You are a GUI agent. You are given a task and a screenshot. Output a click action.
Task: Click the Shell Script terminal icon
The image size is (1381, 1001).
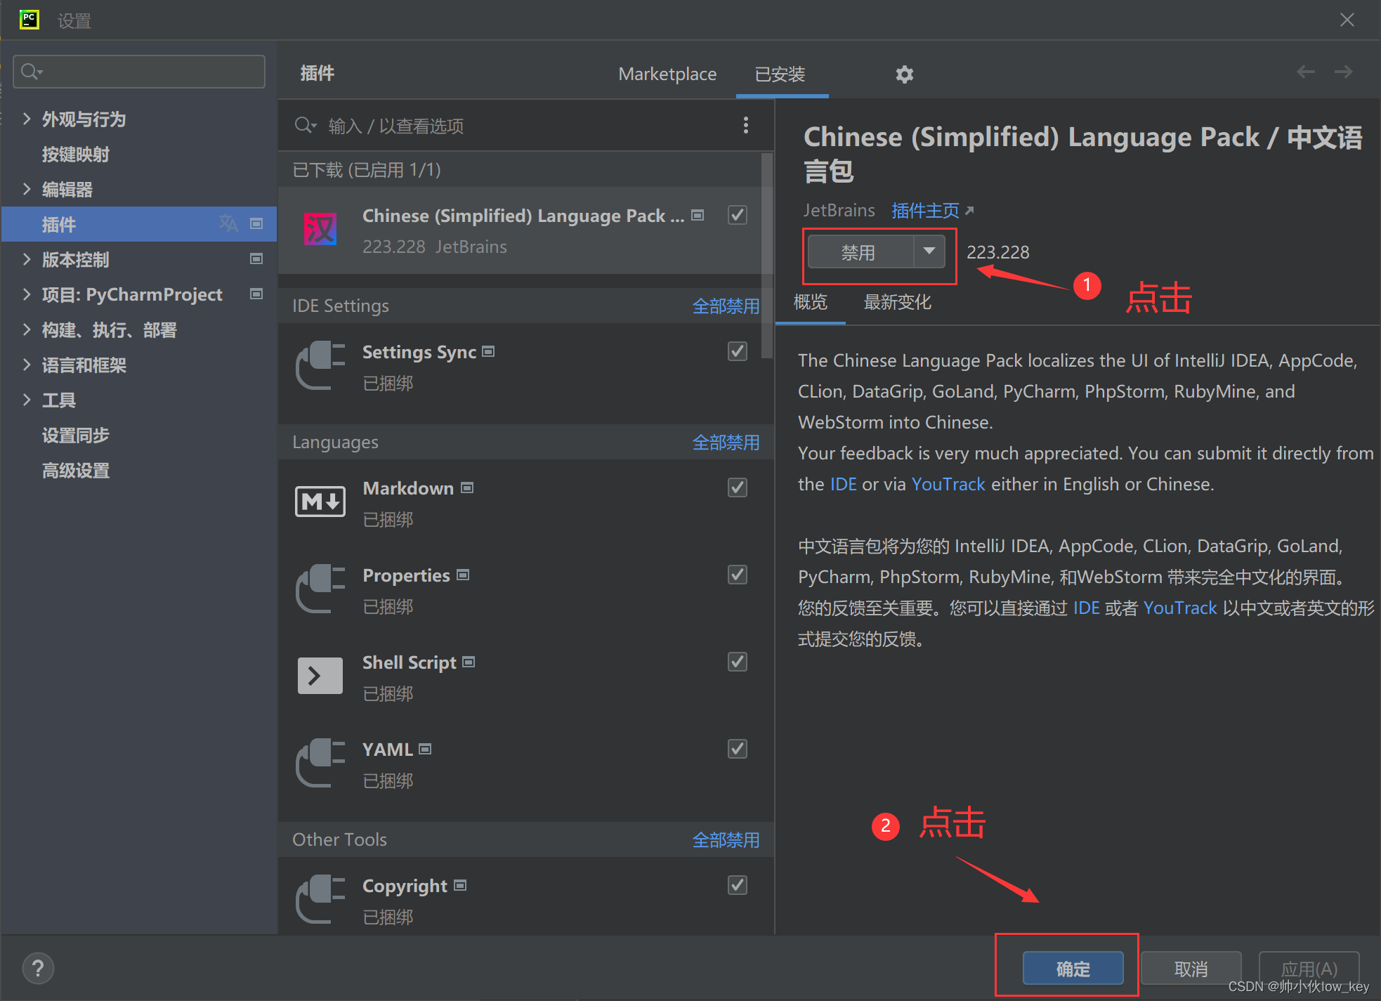tap(320, 676)
